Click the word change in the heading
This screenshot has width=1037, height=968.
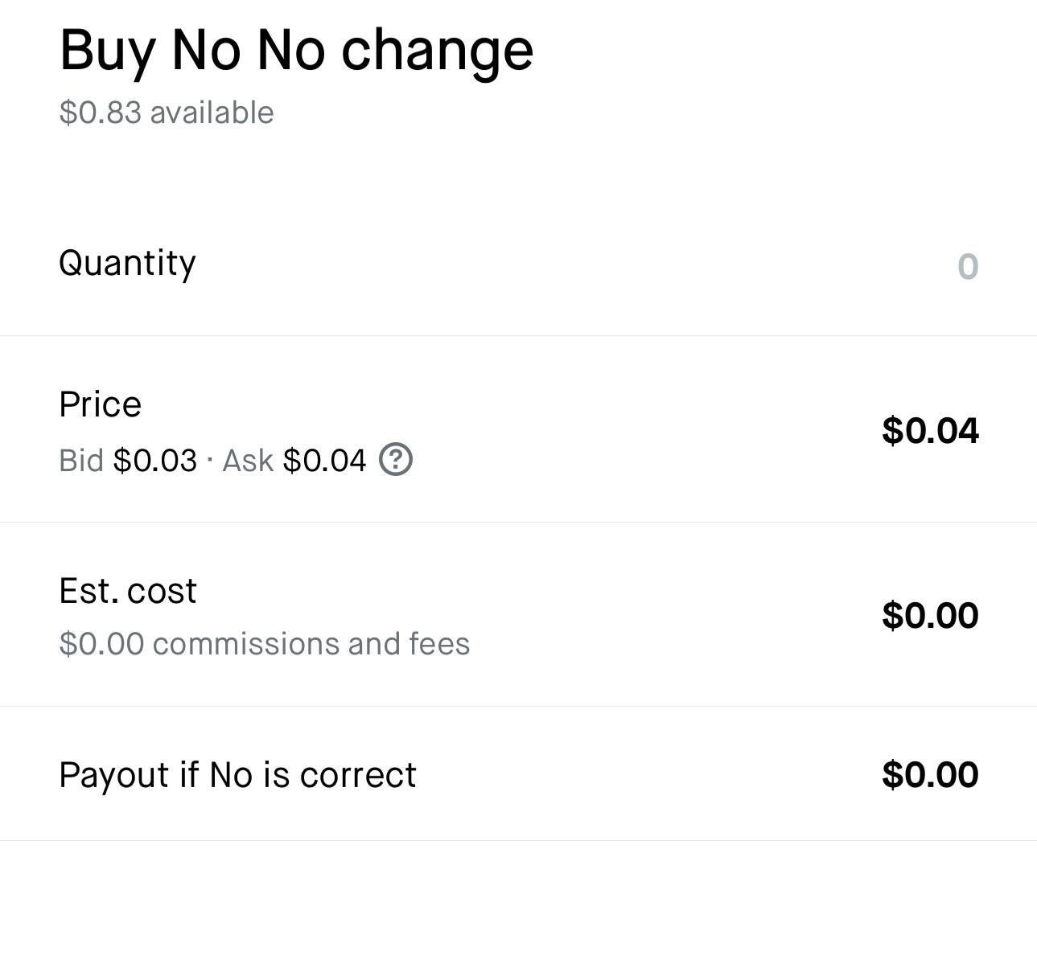[437, 50]
